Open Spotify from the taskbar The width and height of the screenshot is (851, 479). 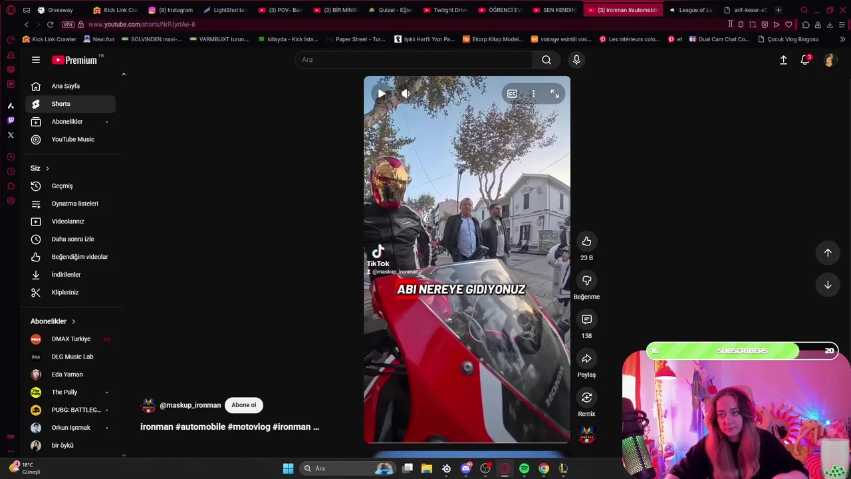(524, 468)
